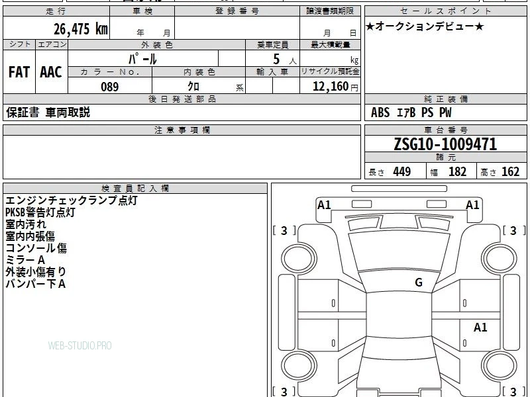Click the empty 注意事項 notes area
The image size is (530, 397).
[x=182, y=157]
